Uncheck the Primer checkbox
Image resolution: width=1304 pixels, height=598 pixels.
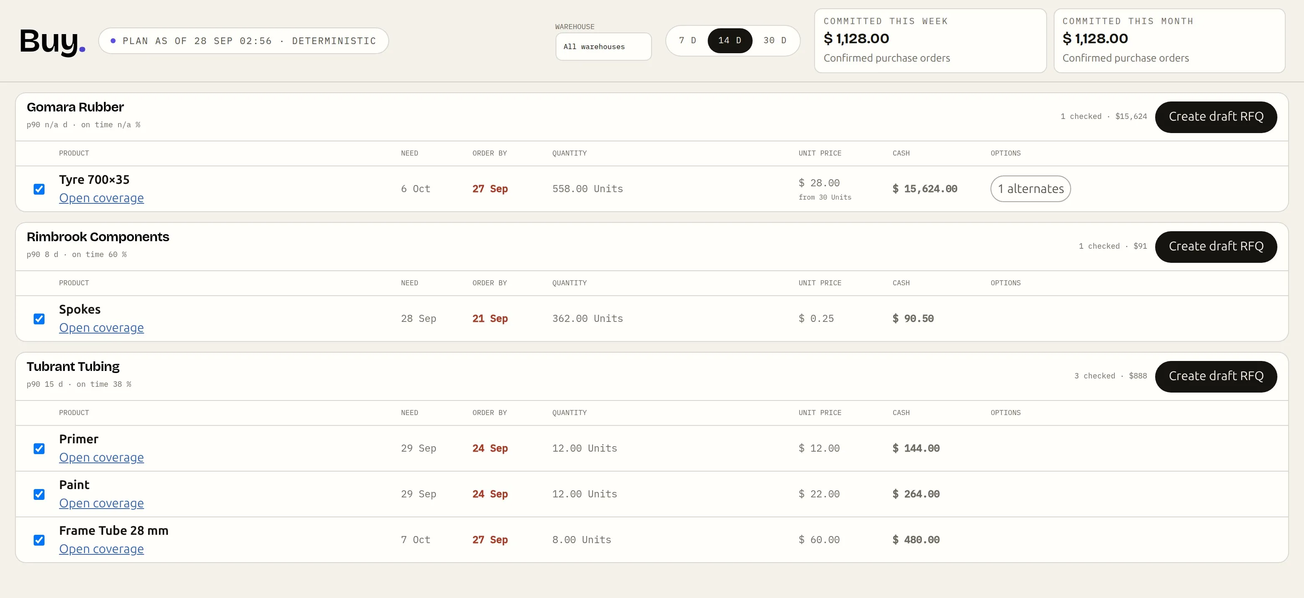(39, 449)
